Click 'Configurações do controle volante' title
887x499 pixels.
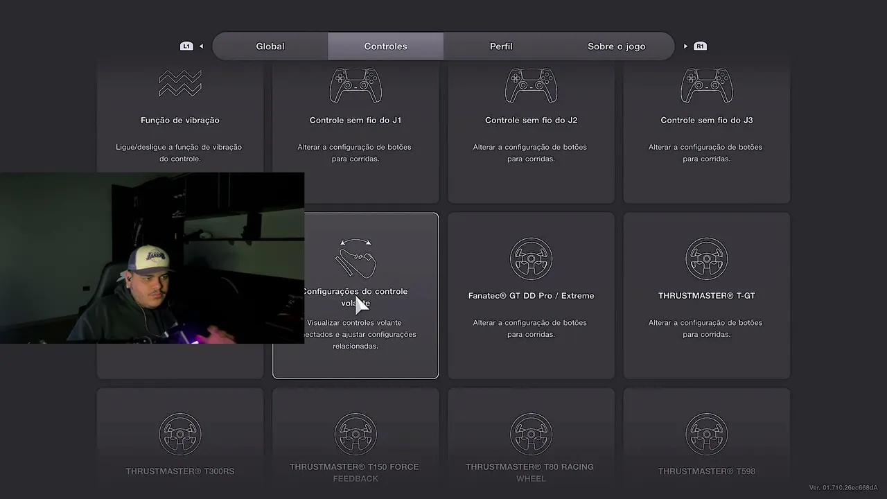tap(355, 297)
